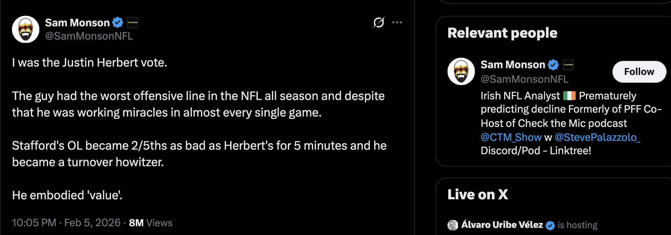Screen dimensions: 671x235
Task: Click the affiliation badge in Relevant people panel
Action: (568, 65)
